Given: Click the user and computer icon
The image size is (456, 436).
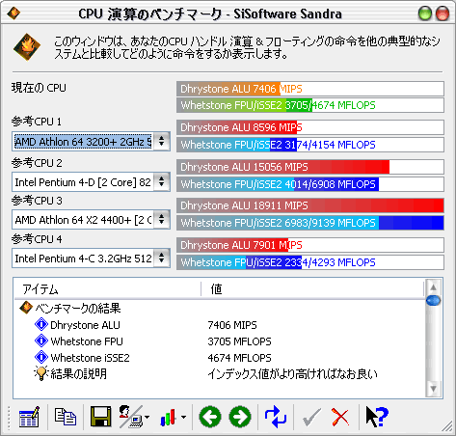Looking at the screenshot, I should [x=131, y=417].
